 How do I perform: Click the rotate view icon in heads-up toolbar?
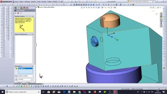pyautogui.click(x=82, y=8)
